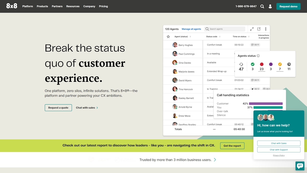Select David Myers agent name

[185, 80]
